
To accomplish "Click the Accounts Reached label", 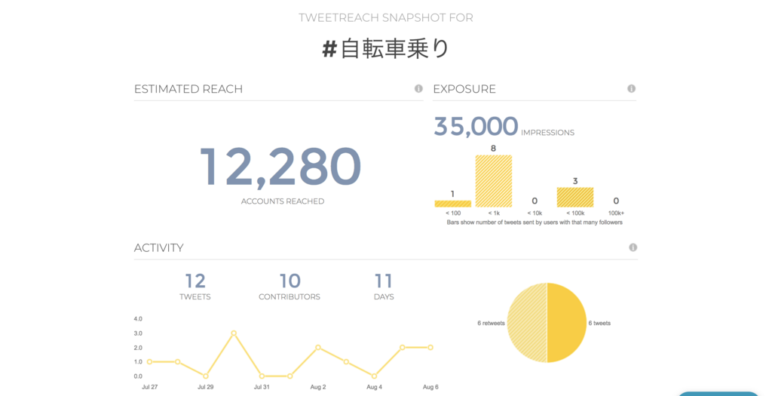I will (283, 201).
